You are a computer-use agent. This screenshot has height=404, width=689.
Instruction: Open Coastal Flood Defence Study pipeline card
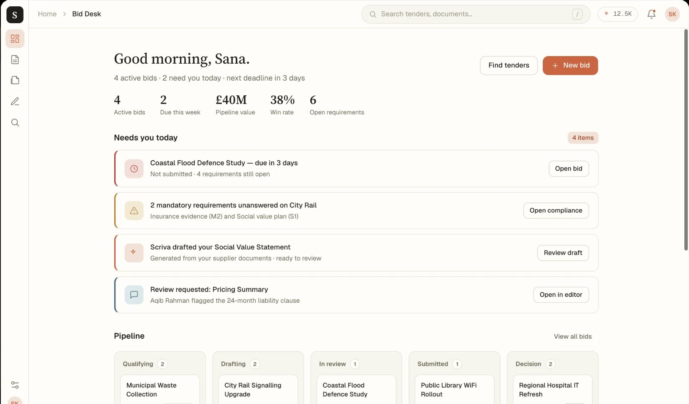(x=356, y=390)
